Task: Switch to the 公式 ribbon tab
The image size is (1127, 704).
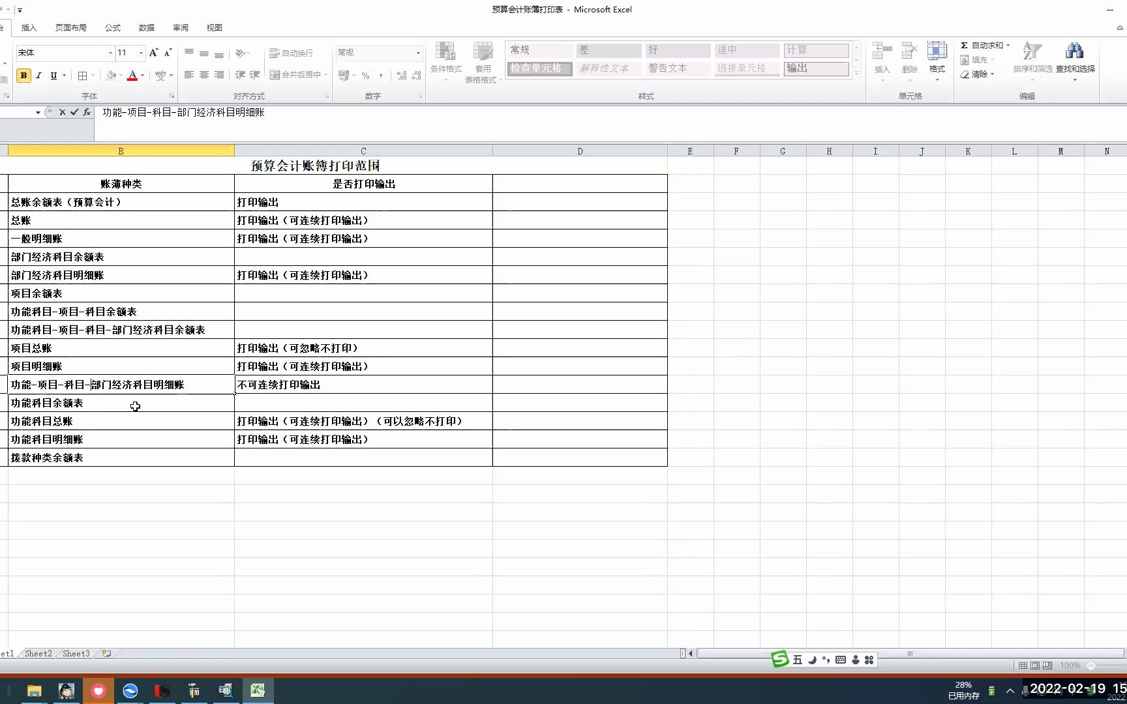Action: click(112, 27)
